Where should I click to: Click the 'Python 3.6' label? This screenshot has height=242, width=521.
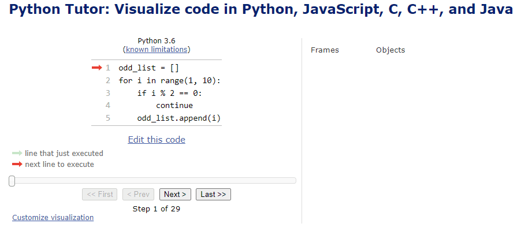pyautogui.click(x=157, y=41)
